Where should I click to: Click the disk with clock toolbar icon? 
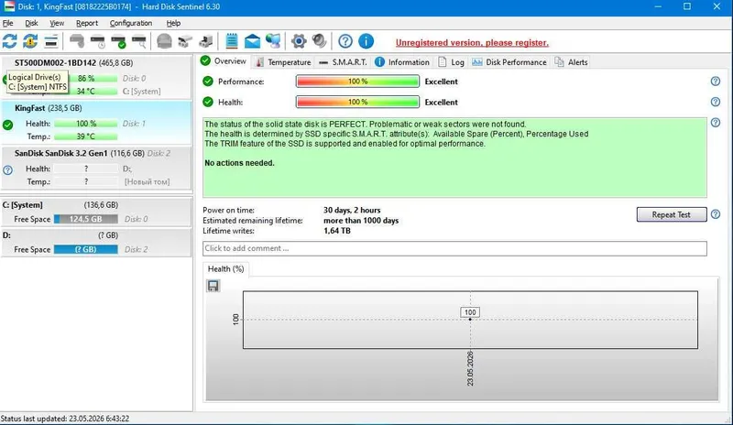(x=98, y=41)
